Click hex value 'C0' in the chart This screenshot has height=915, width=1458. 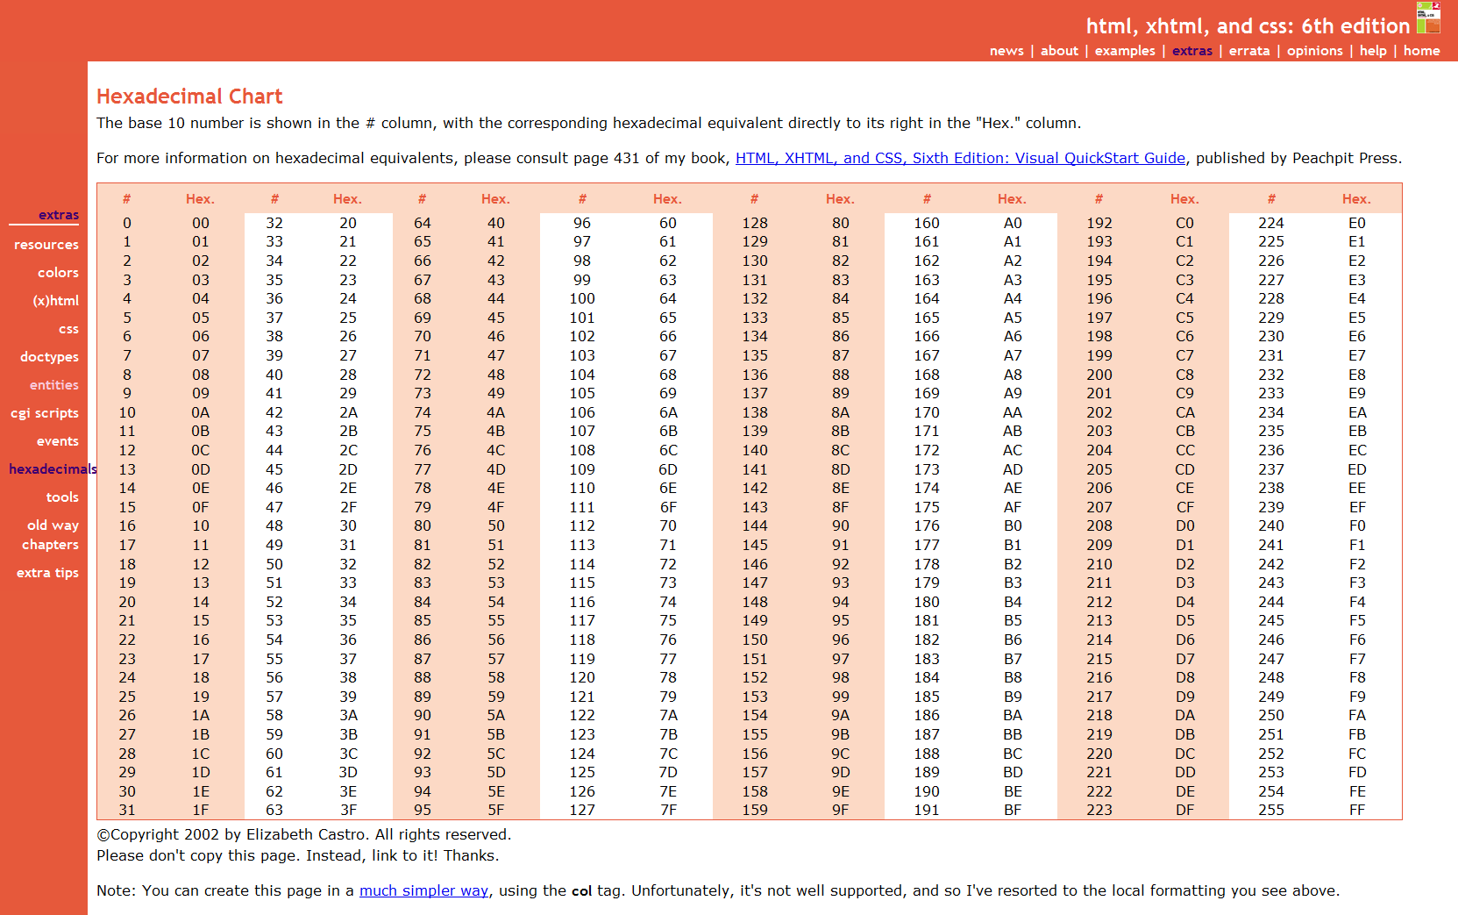point(1184,223)
